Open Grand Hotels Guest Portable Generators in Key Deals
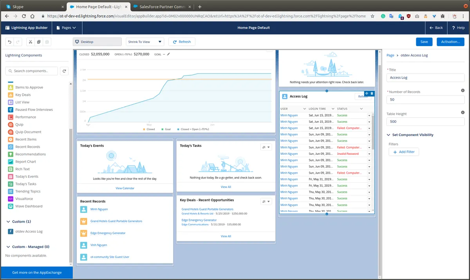Image resolution: width=470 pixels, height=280 pixels. pyautogui.click(x=207, y=209)
